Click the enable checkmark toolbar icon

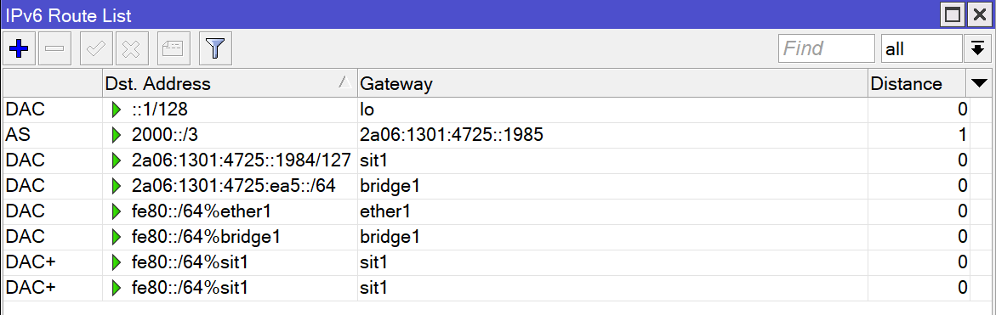pyautogui.click(x=97, y=48)
